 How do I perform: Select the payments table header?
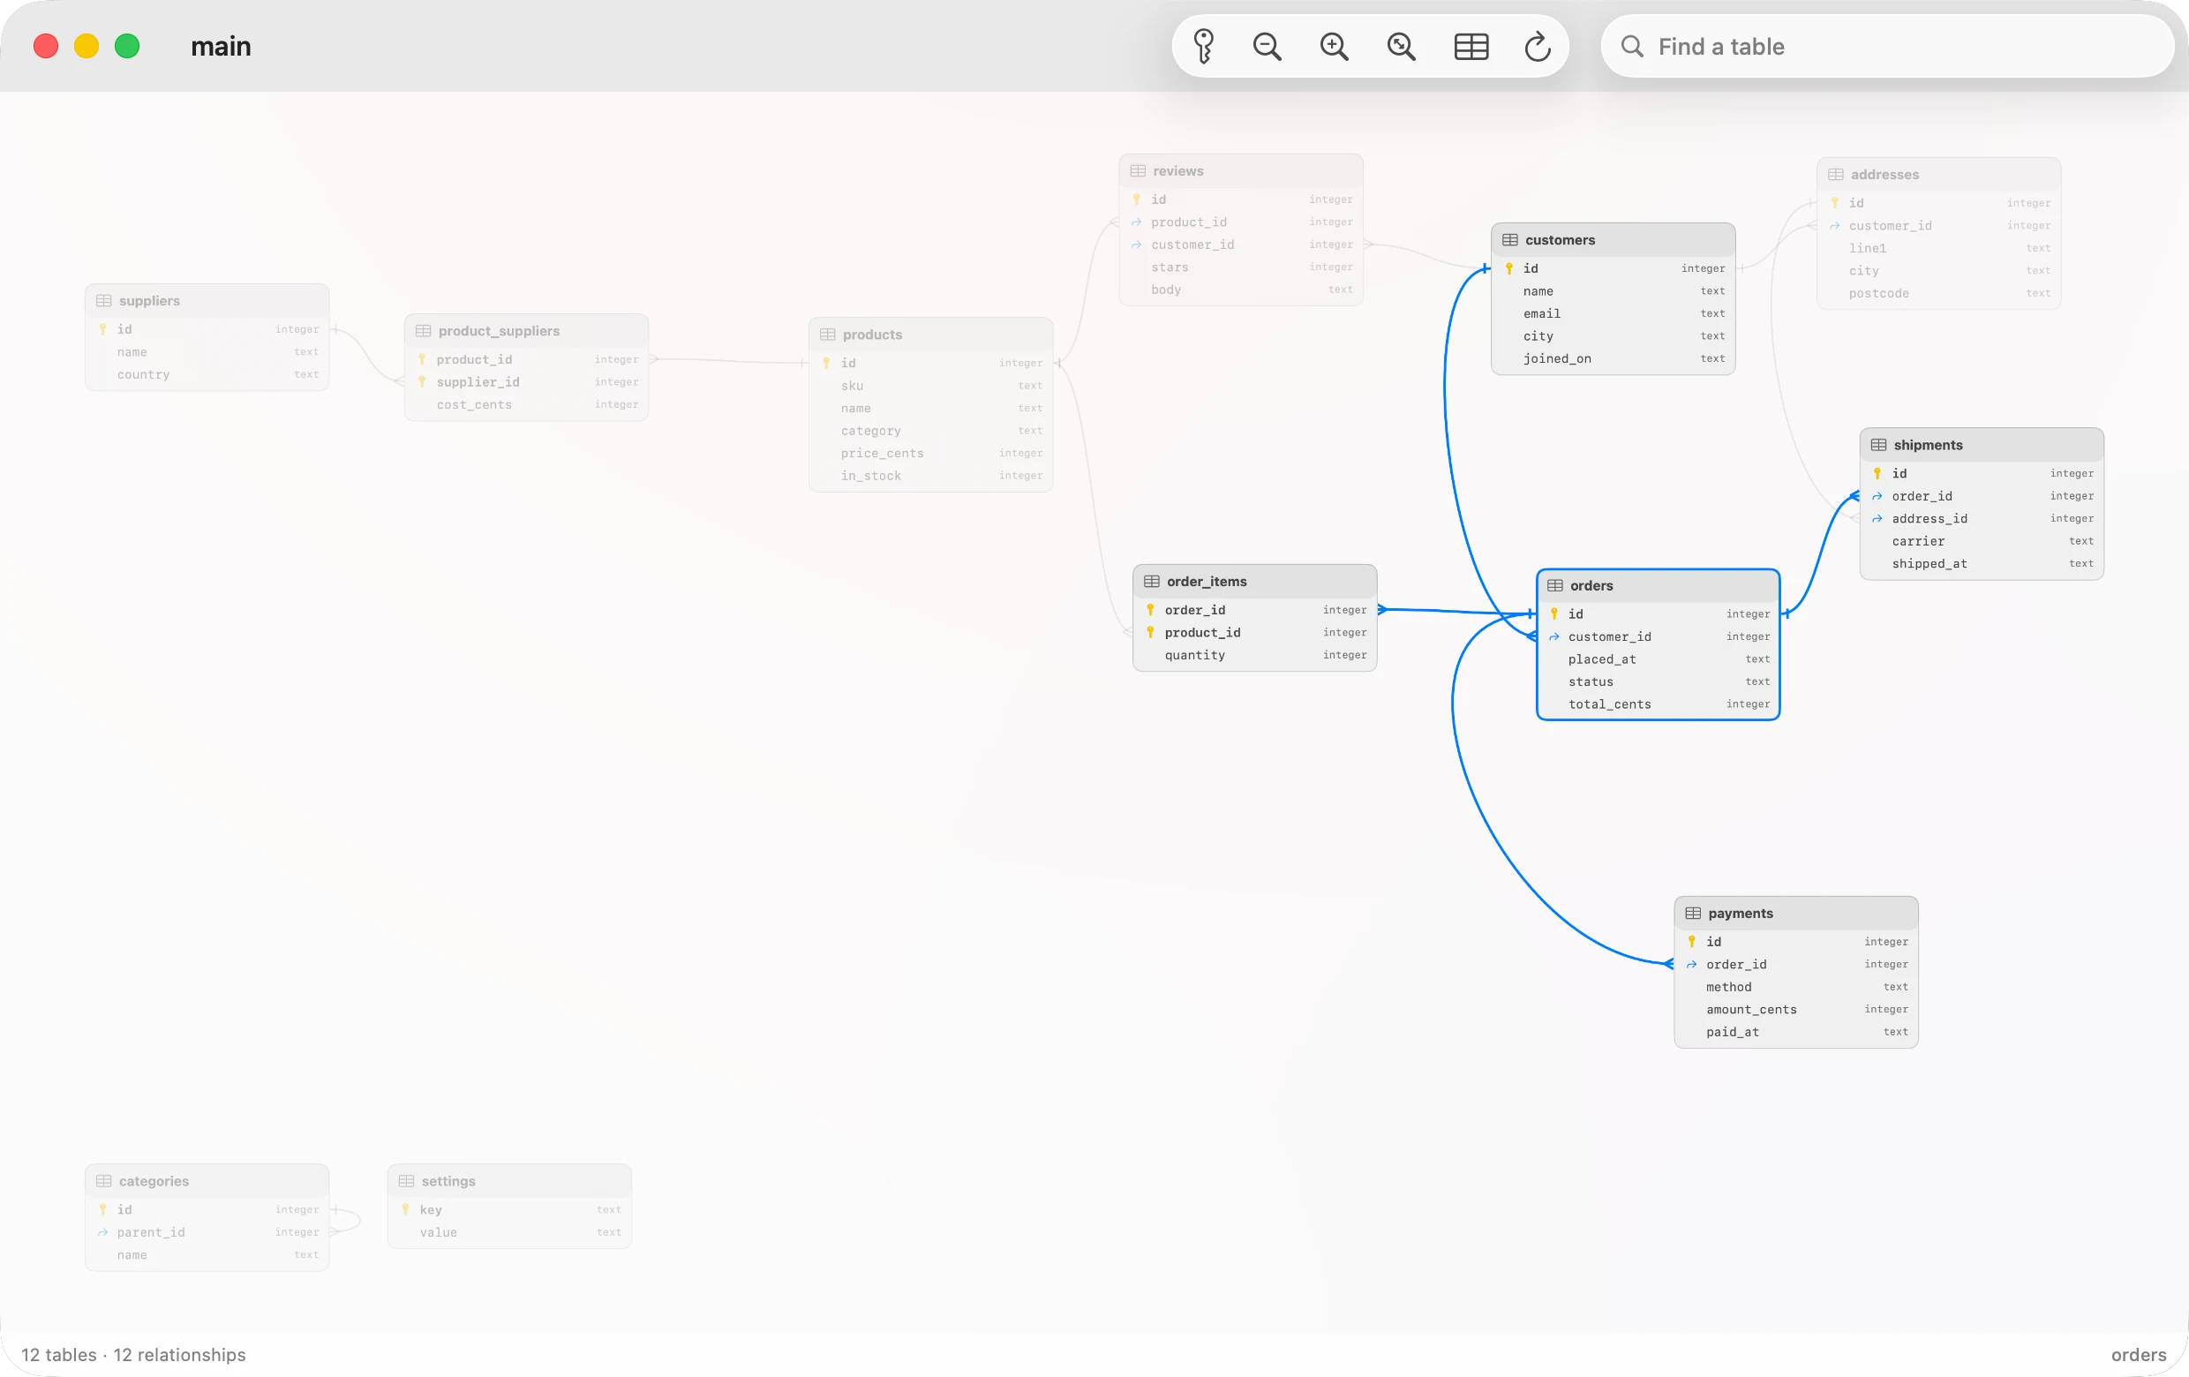(1796, 914)
